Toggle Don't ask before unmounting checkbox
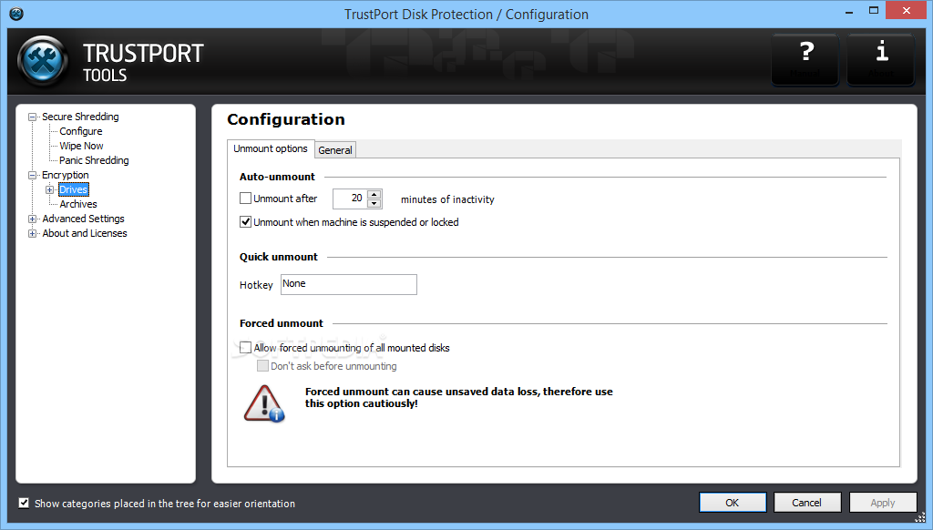This screenshot has height=530, width=933. (x=262, y=366)
